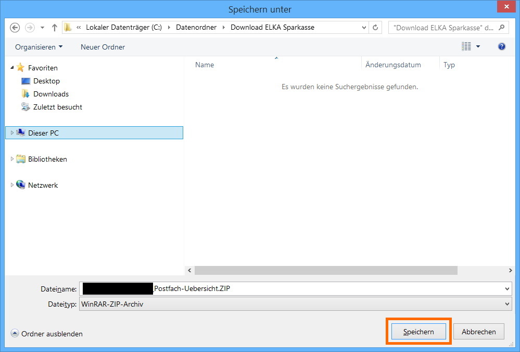Refresh the current folder view
This screenshot has width=520, height=352.
[x=375, y=28]
